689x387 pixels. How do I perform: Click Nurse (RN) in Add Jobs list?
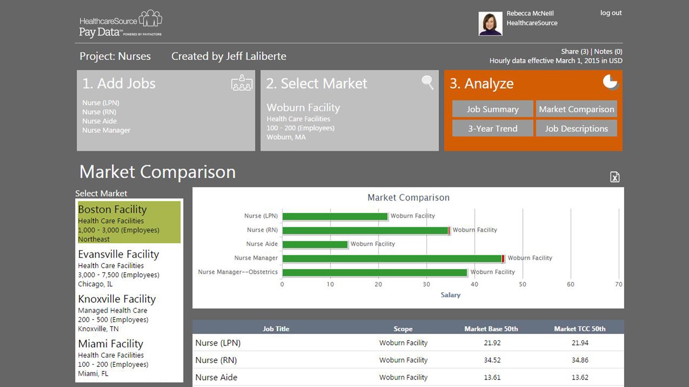(99, 112)
